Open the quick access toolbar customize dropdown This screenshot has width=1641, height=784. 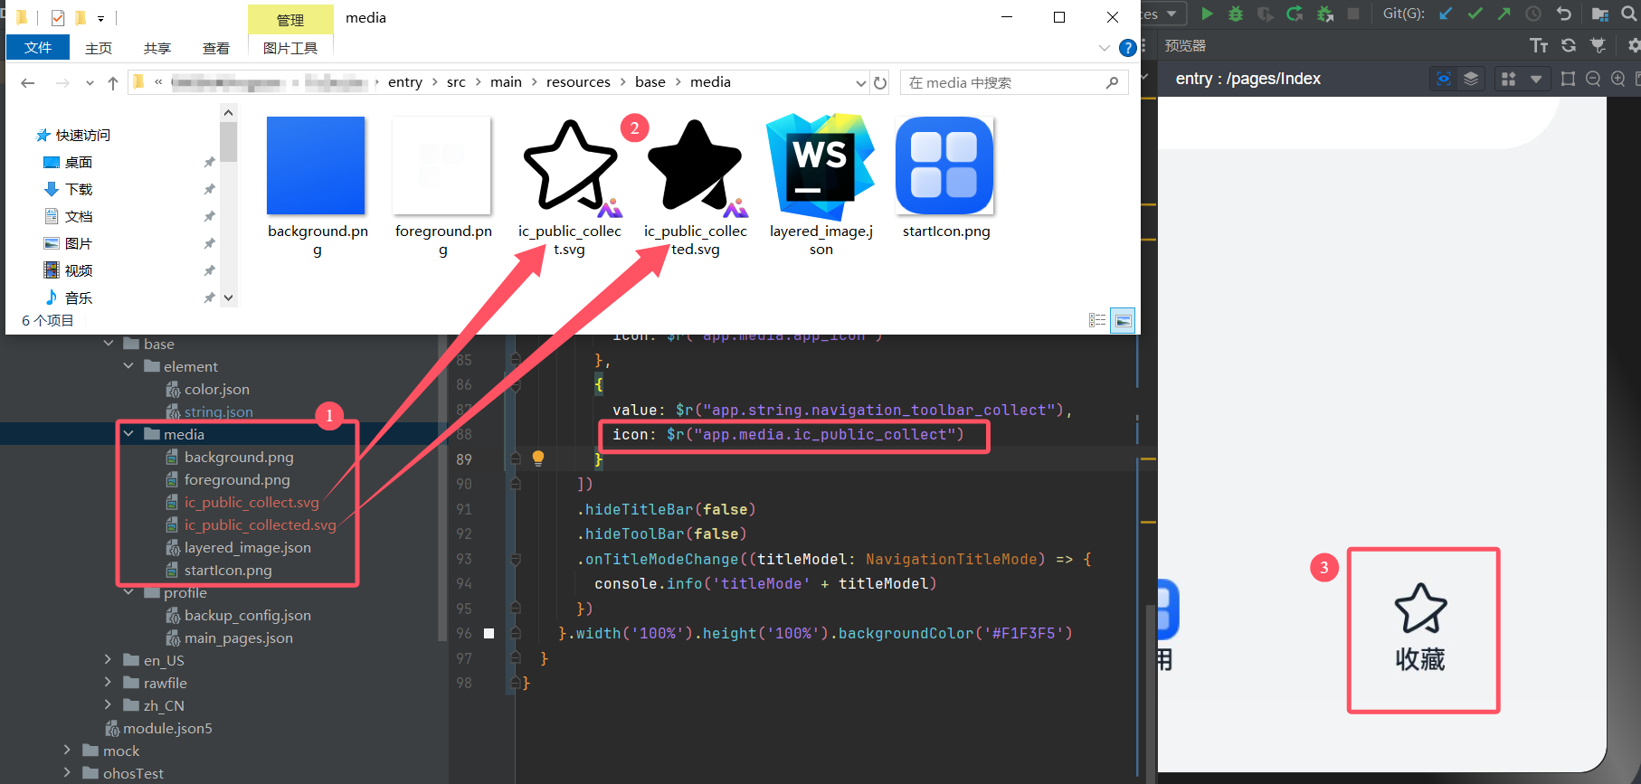(x=100, y=18)
